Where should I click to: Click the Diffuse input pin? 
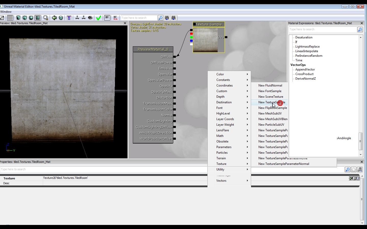coord(175,57)
